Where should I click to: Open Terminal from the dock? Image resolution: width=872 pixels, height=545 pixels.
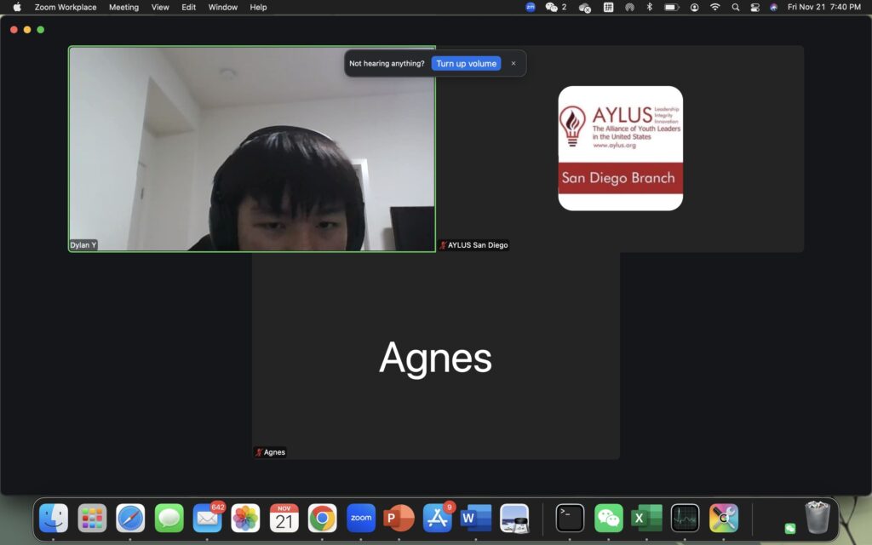(570, 518)
